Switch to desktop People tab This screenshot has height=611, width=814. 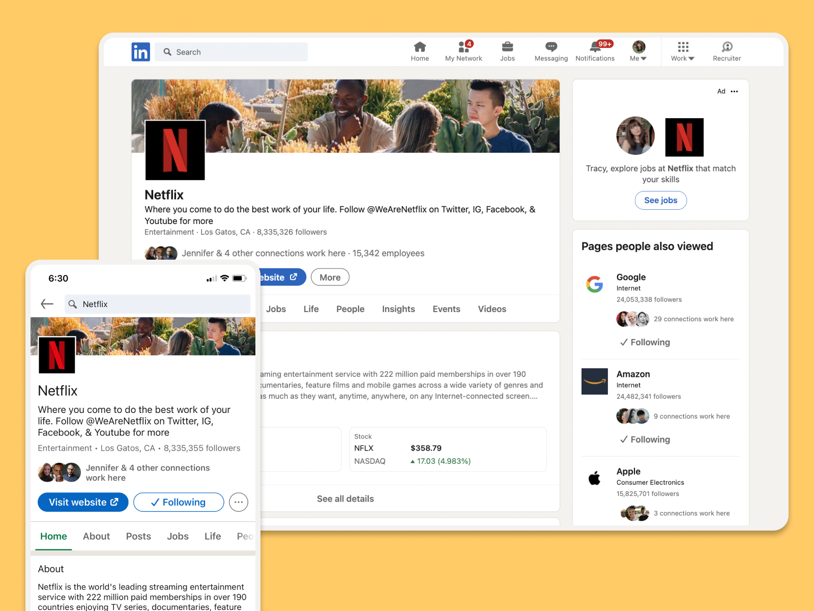pos(350,309)
